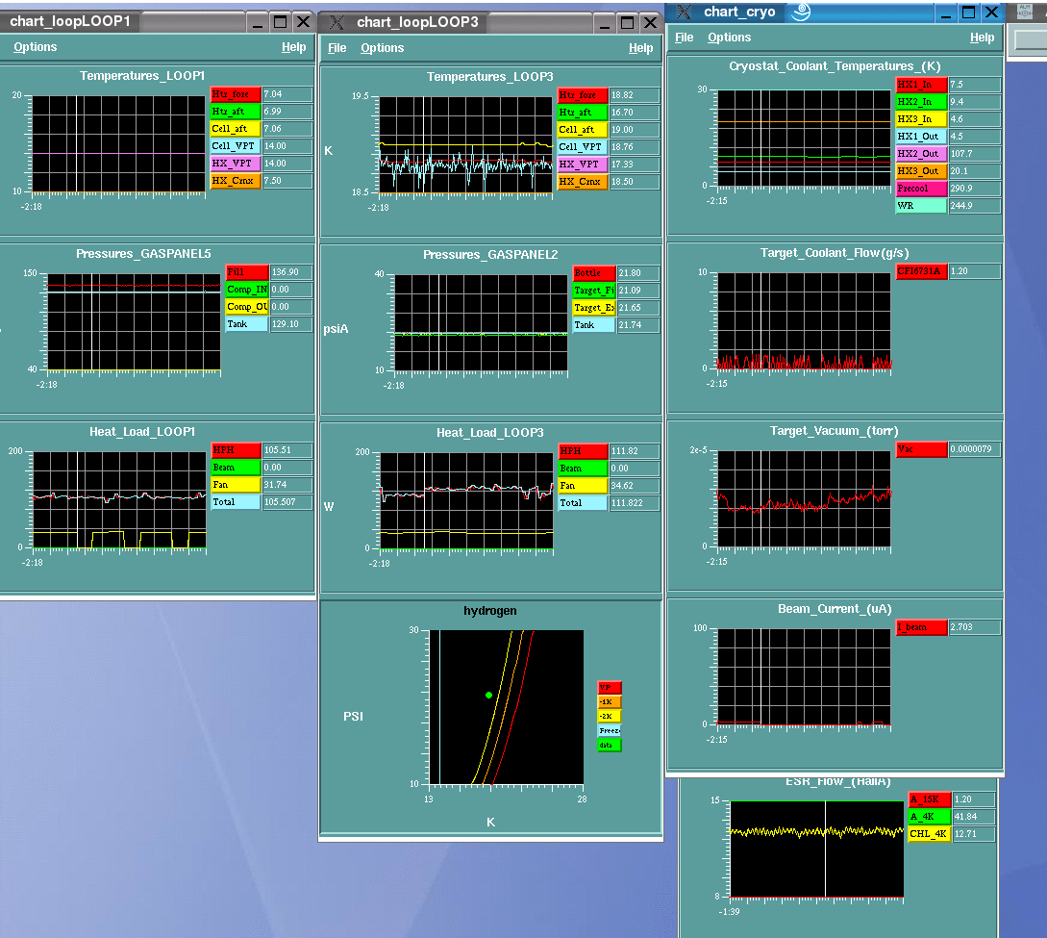Select yellow Fan legend in Heat_Load_LOOP1

[236, 485]
